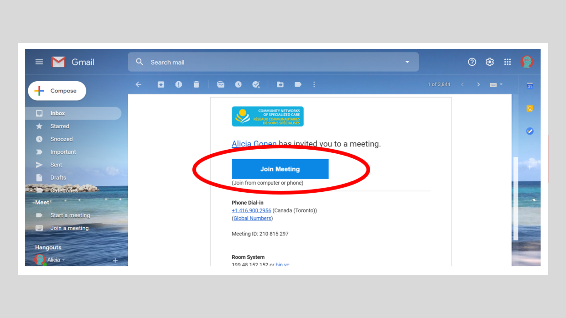The image size is (566, 318).
Task: Click the Gmail settings gear icon
Action: pos(489,62)
